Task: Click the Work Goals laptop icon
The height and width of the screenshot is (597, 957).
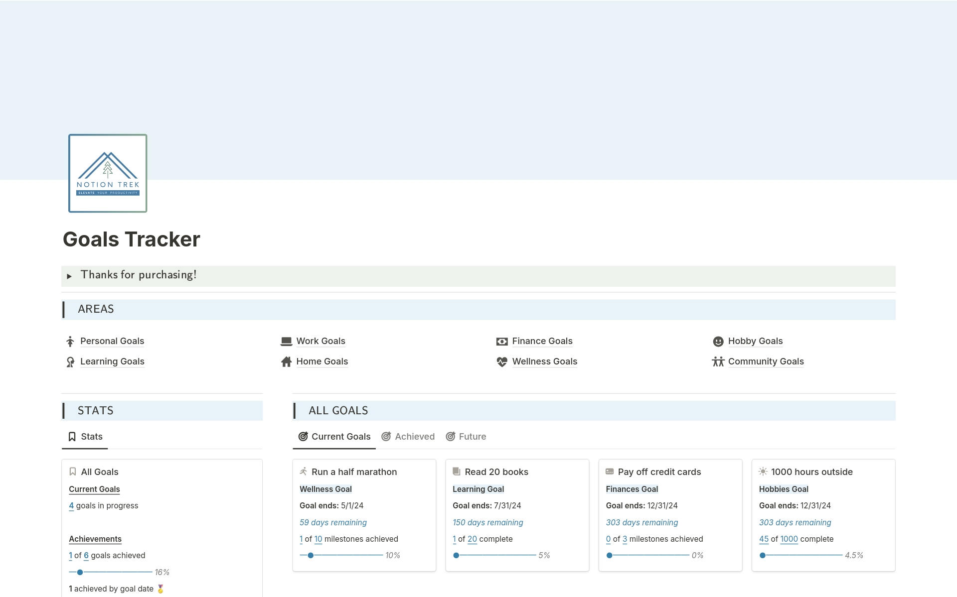Action: pyautogui.click(x=286, y=342)
